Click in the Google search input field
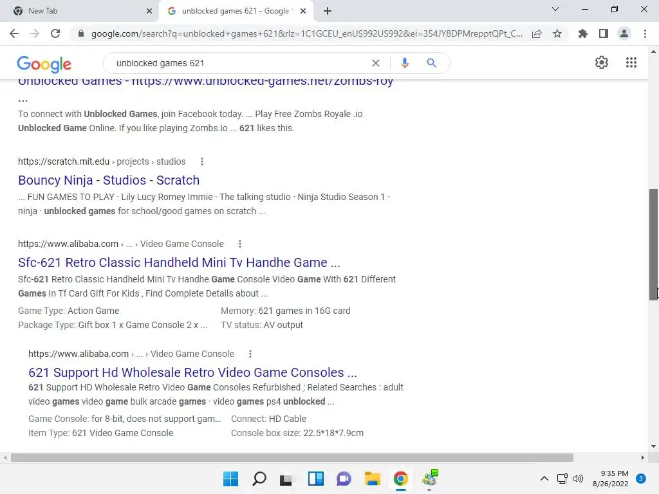 point(239,63)
